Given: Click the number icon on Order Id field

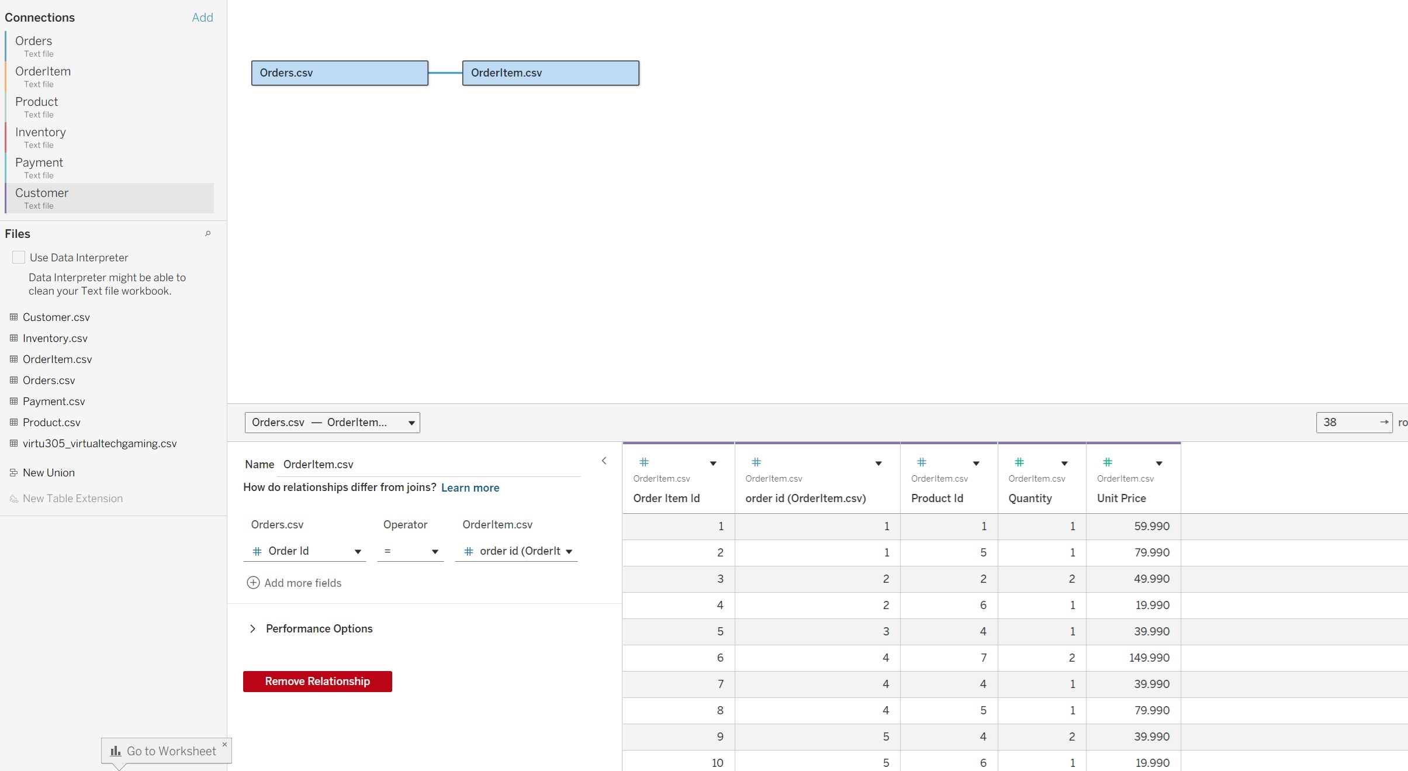Looking at the screenshot, I should point(257,551).
